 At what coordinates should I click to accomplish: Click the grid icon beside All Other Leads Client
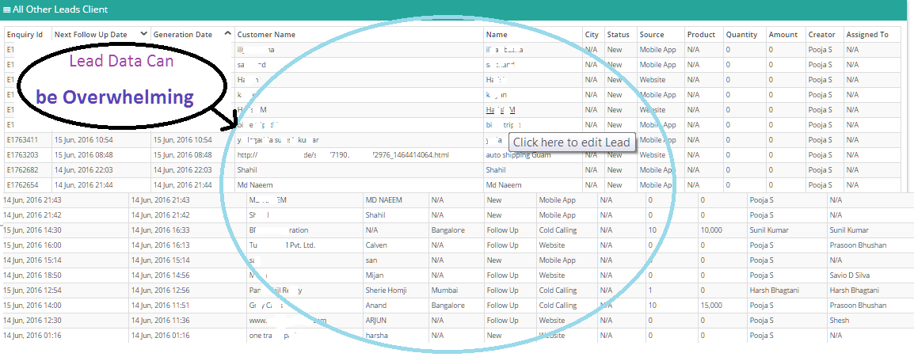click(6, 10)
